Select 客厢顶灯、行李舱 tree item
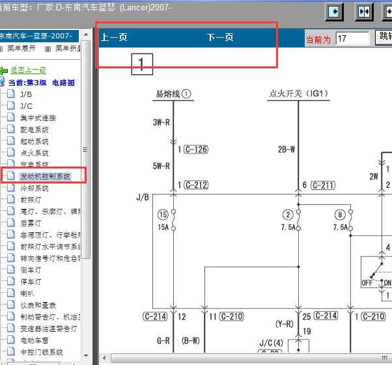392x365 pixels. click(50, 235)
